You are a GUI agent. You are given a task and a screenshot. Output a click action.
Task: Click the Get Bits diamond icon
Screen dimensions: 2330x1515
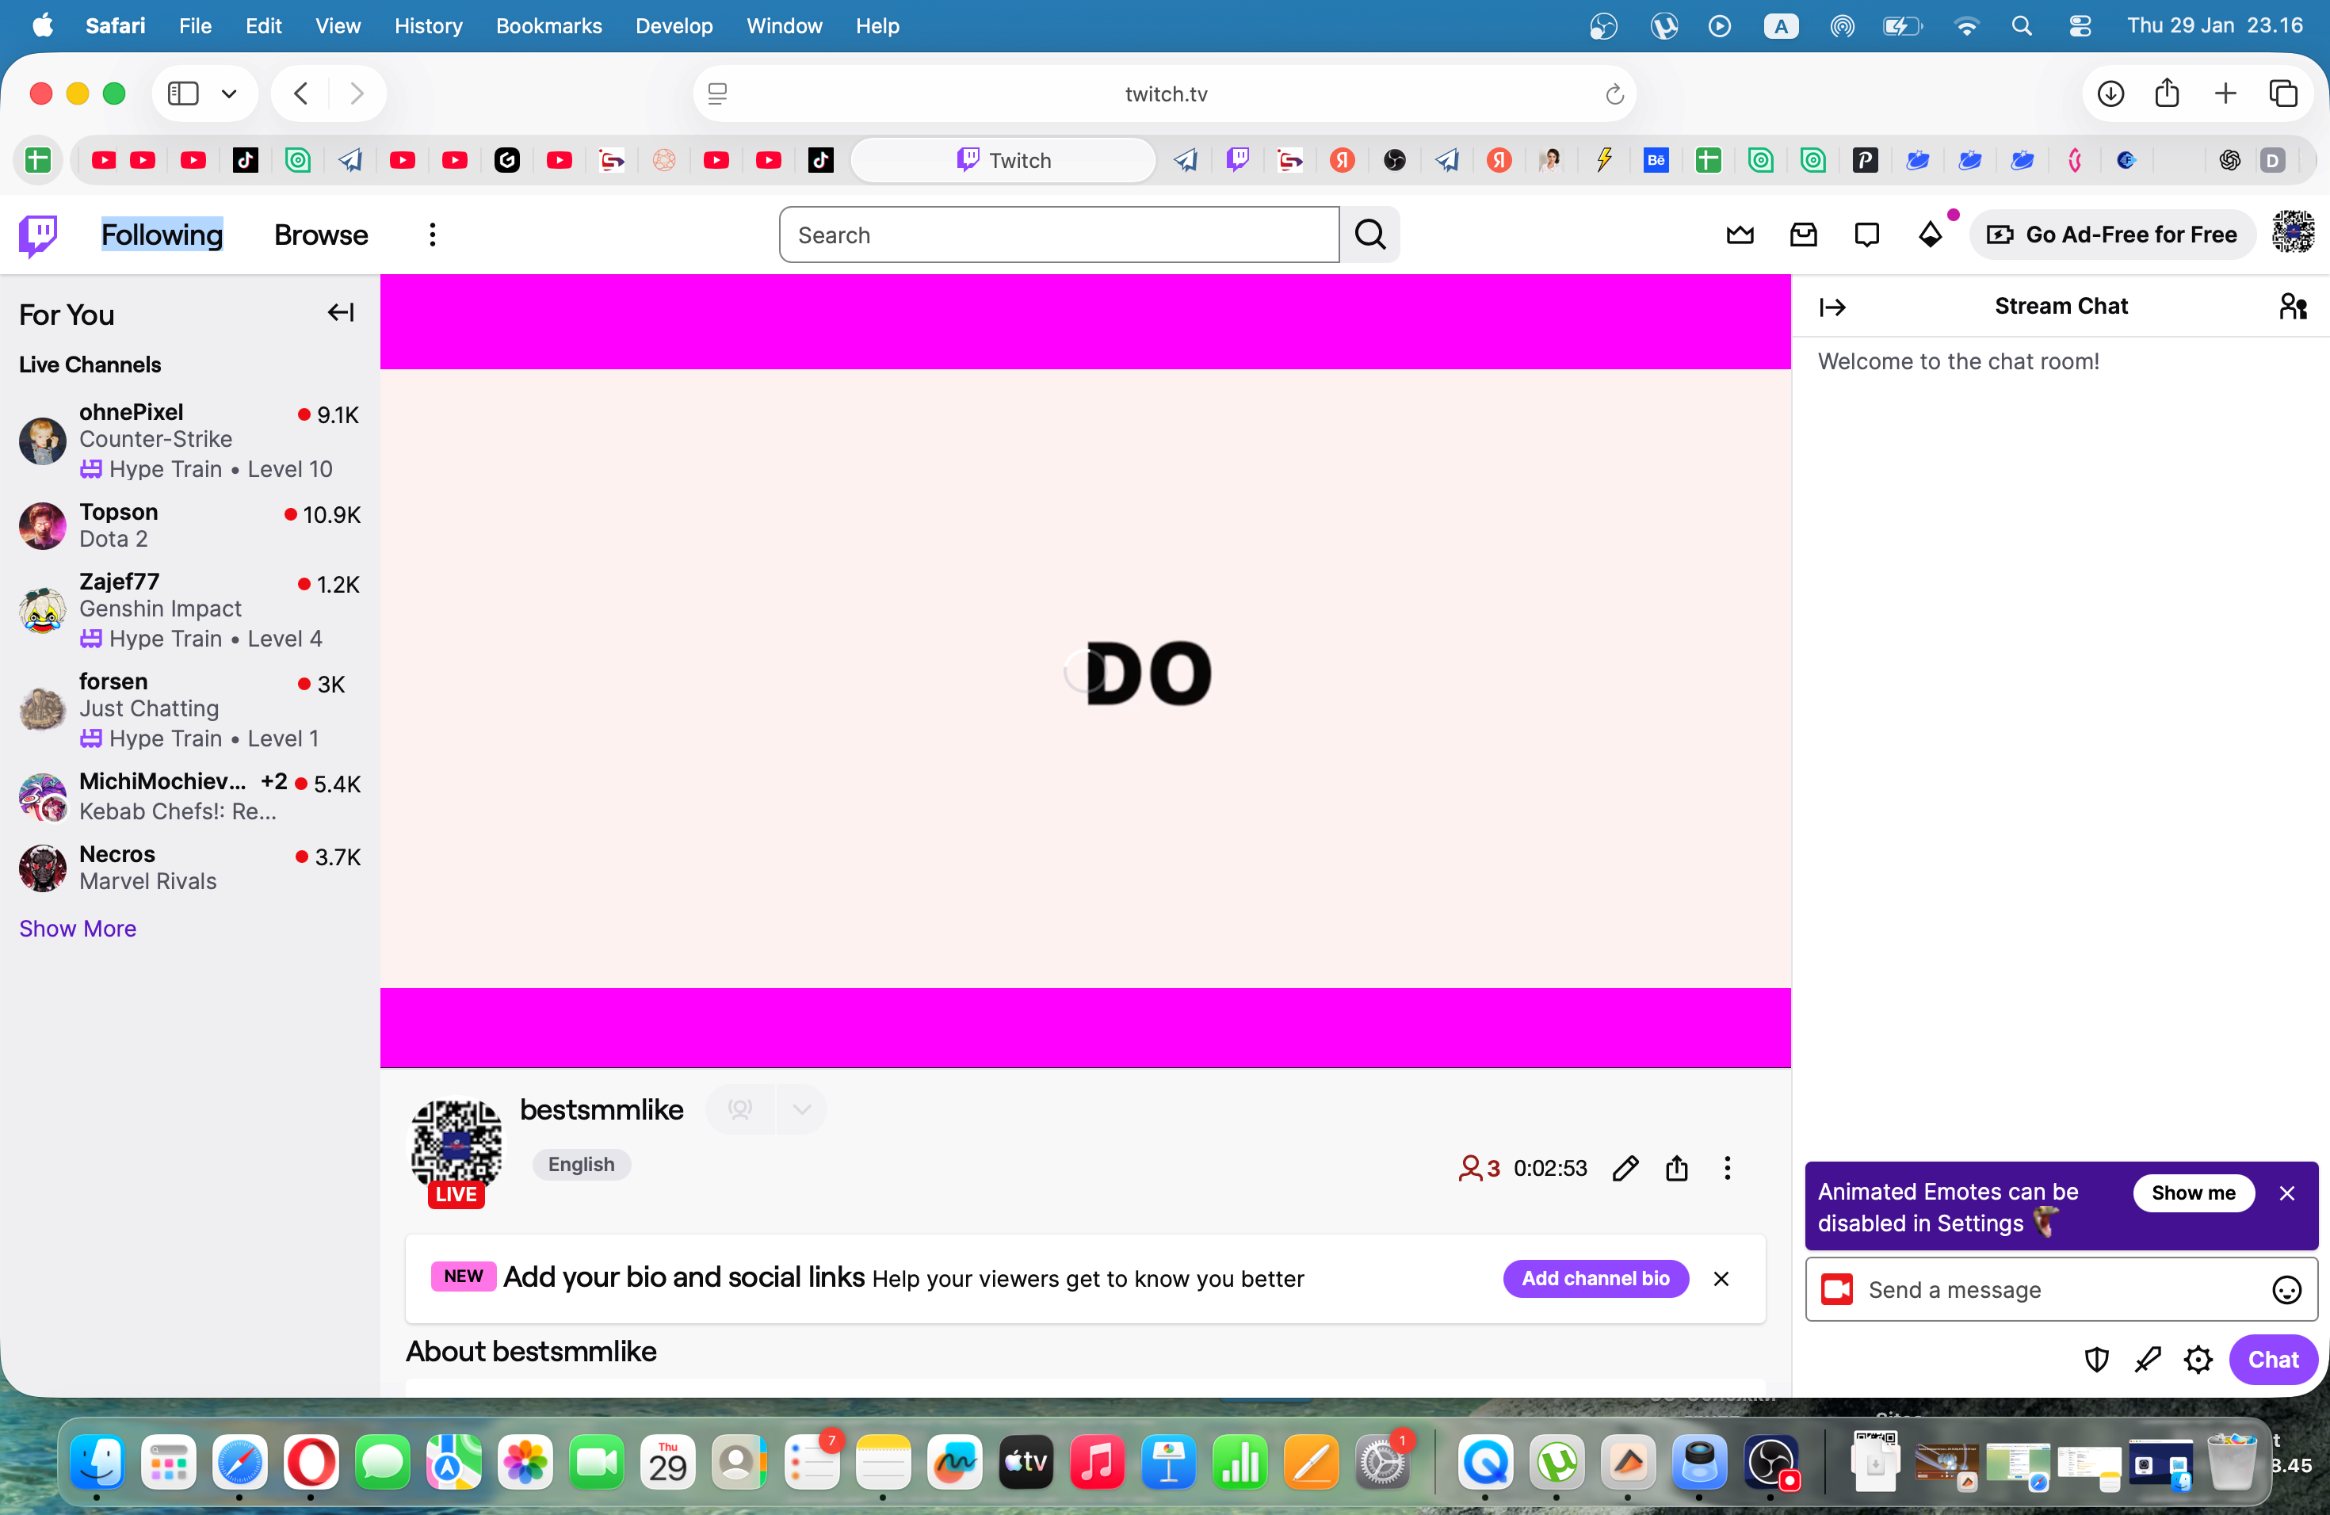click(x=1930, y=235)
